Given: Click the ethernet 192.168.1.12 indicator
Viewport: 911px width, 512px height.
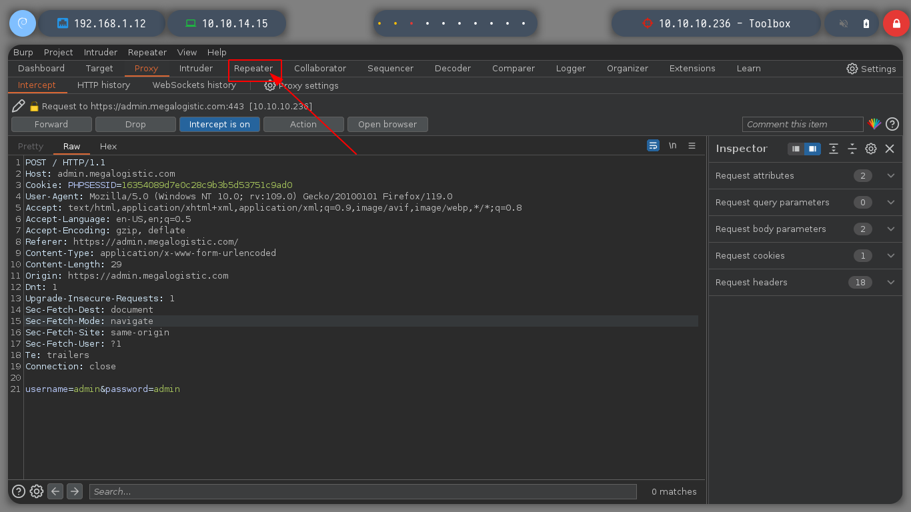Looking at the screenshot, I should 101,23.
